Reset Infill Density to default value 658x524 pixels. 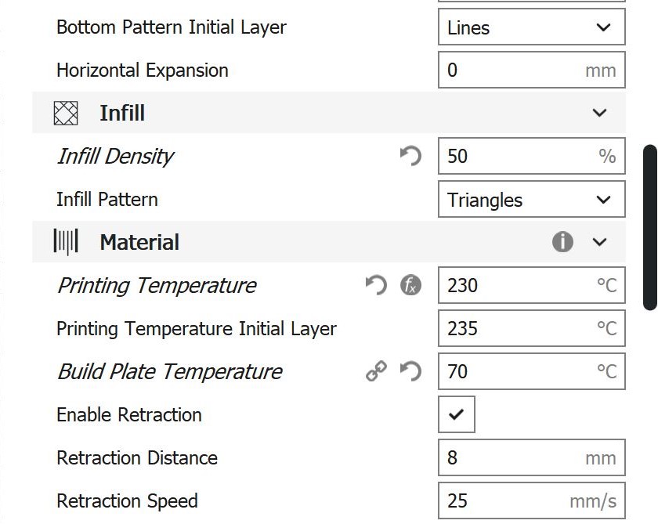pyautogui.click(x=410, y=156)
